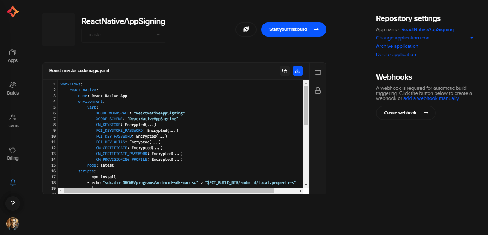This screenshot has height=235, width=488.
Task: Click the ReactNativeAppSigning page title
Action: tap(124, 21)
